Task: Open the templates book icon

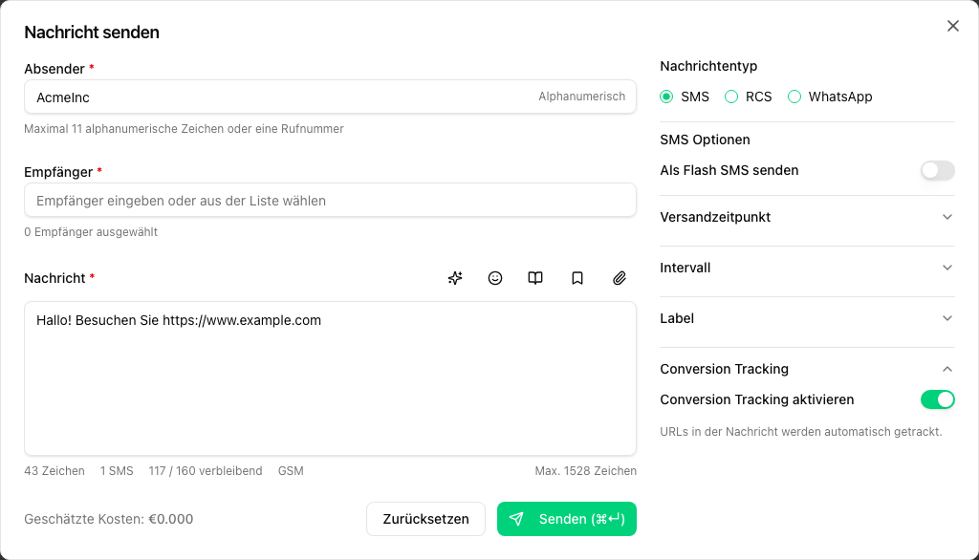Action: pos(535,278)
